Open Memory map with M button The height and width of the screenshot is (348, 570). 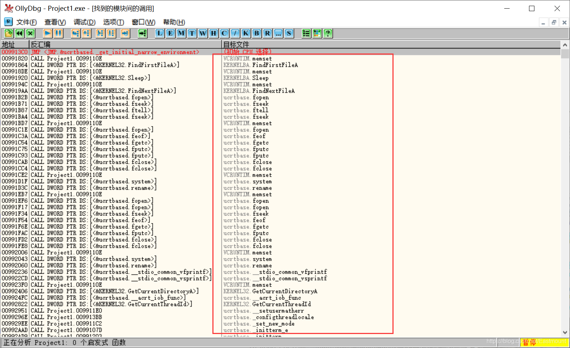[181, 33]
